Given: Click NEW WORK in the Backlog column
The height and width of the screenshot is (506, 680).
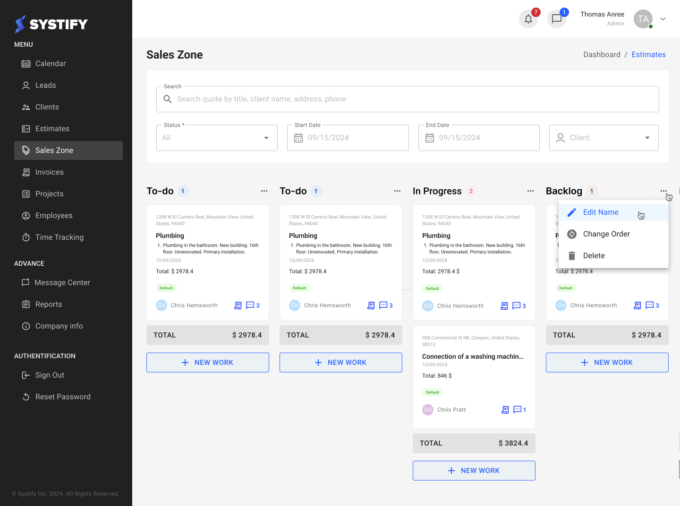Looking at the screenshot, I should click(x=607, y=362).
